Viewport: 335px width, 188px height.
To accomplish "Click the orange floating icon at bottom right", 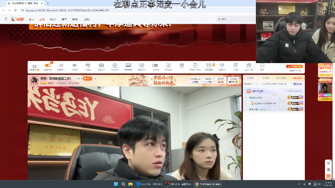I will 329,176.
